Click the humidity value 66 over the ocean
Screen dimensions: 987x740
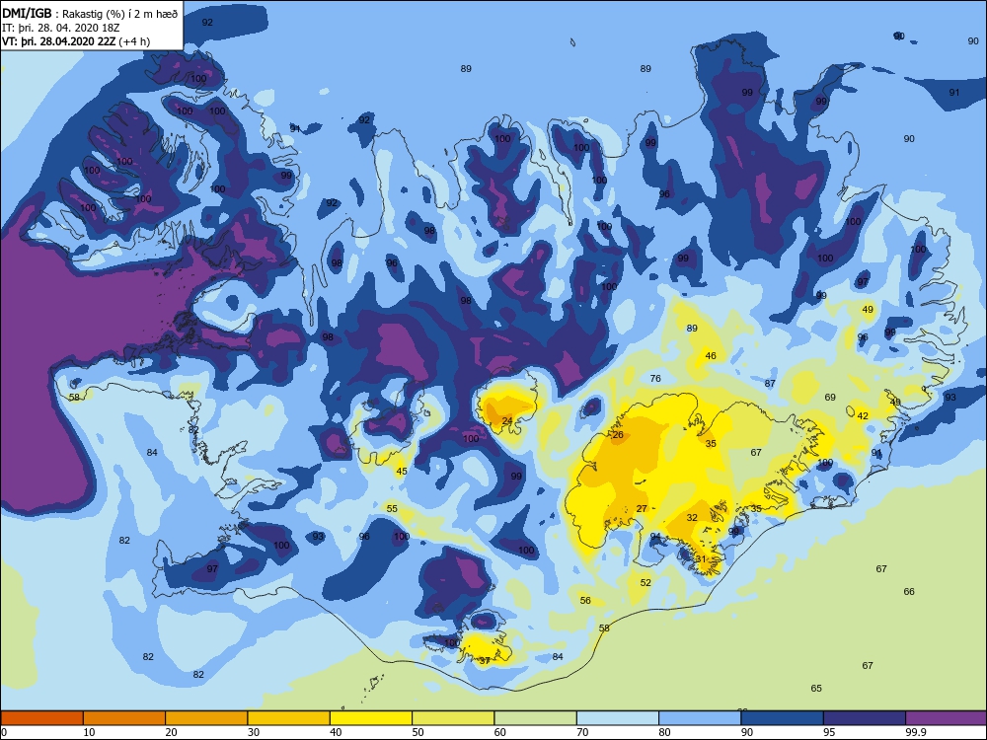click(908, 591)
